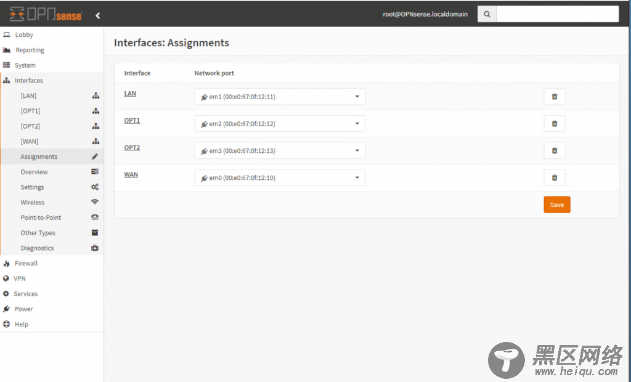Open the OPT1 interface link
The height and width of the screenshot is (382, 631).
tap(132, 120)
